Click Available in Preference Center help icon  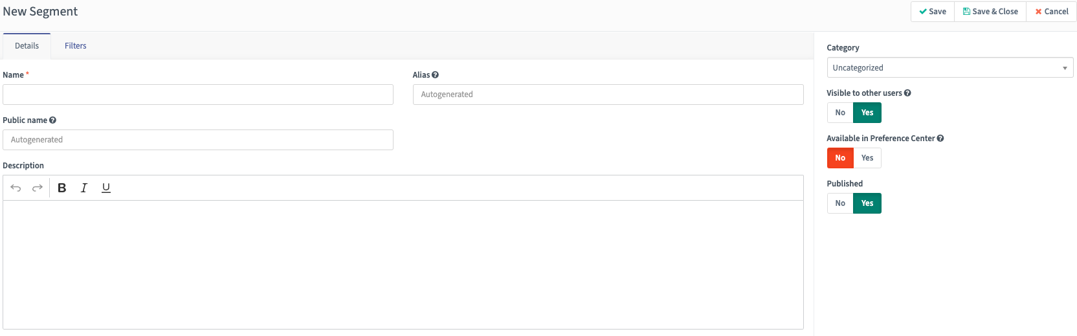[x=940, y=139]
